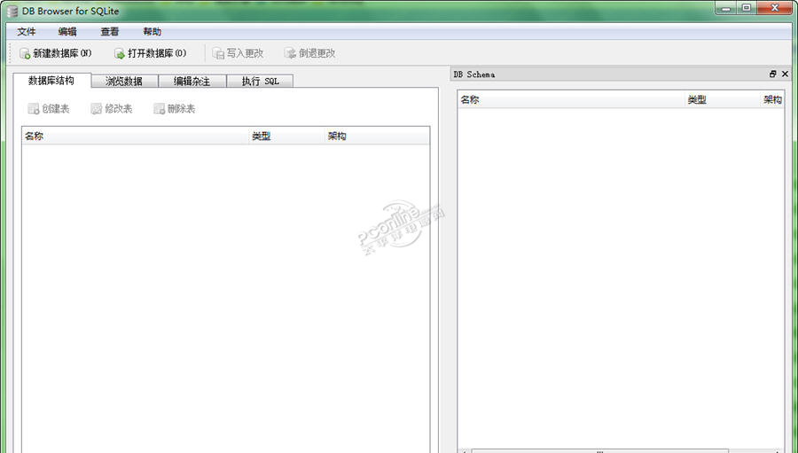Click the 类型 column header in DB Schema panel

pyautogui.click(x=722, y=100)
